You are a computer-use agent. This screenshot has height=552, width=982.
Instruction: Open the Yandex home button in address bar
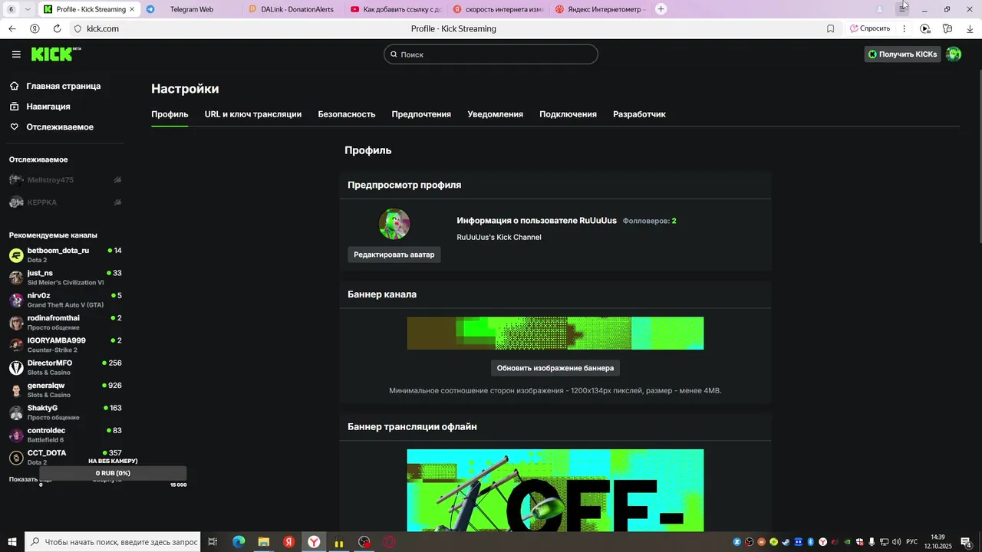pyautogui.click(x=35, y=28)
